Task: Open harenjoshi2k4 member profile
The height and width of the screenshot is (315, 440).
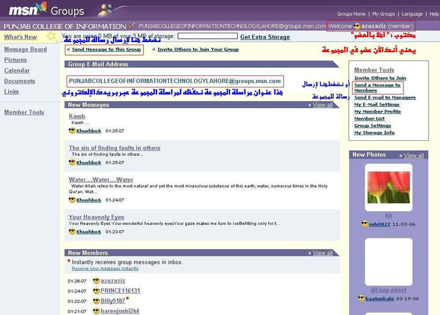Action: [x=120, y=311]
